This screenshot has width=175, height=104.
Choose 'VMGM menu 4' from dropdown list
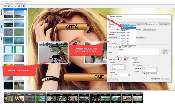point(128,31)
